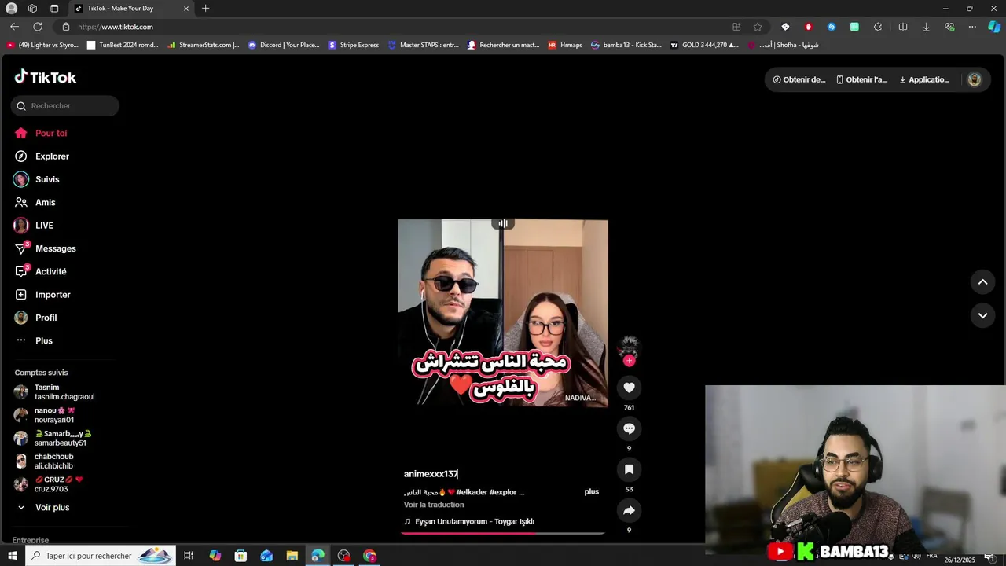The height and width of the screenshot is (566, 1006).
Task: Seek on the video progress bar
Action: coord(503,533)
